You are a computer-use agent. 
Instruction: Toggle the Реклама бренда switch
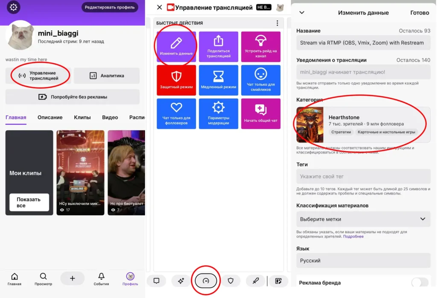pyautogui.click(x=420, y=283)
